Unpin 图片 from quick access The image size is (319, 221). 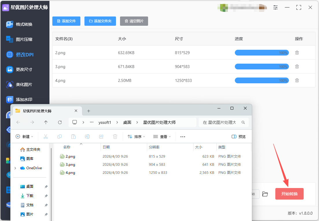click(46, 214)
